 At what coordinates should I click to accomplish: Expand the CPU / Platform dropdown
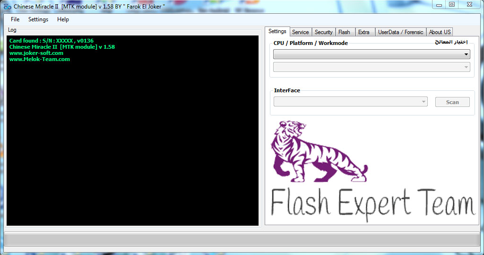pyautogui.click(x=372, y=54)
